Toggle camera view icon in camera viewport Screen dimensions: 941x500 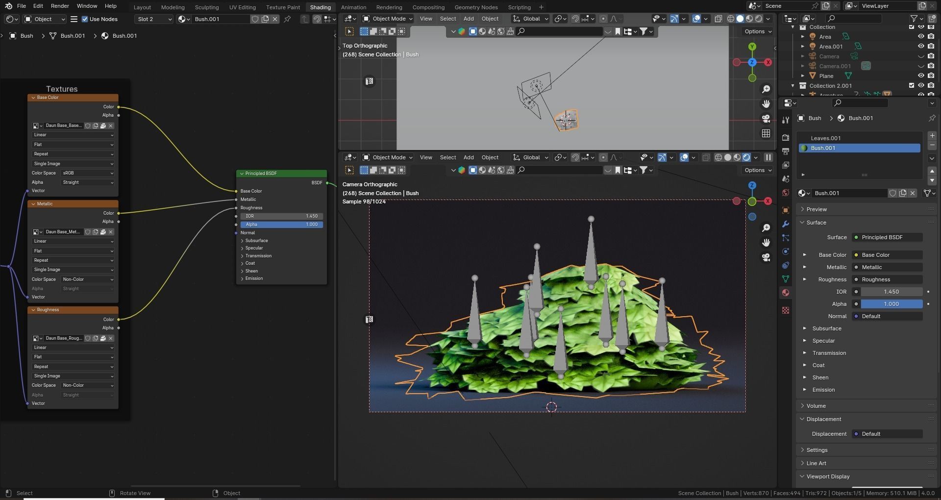pyautogui.click(x=766, y=257)
